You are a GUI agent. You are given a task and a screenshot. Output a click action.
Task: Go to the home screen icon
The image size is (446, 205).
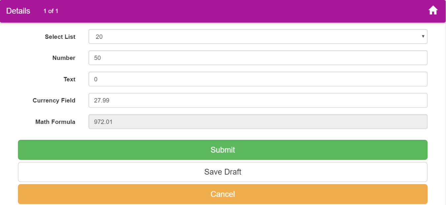(x=433, y=11)
